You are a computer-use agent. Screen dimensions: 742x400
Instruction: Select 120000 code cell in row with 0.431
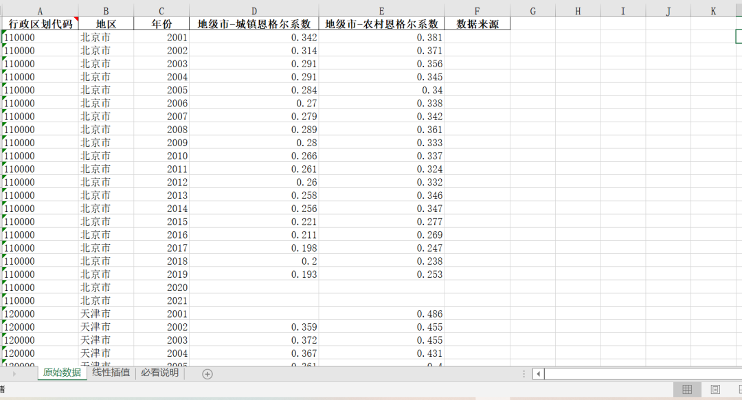point(40,353)
